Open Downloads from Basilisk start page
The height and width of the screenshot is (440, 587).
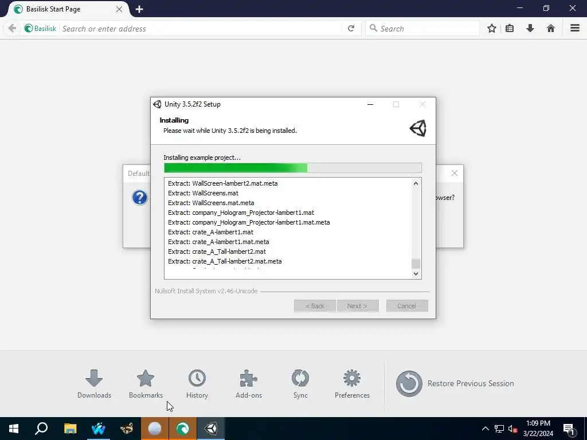point(94,384)
